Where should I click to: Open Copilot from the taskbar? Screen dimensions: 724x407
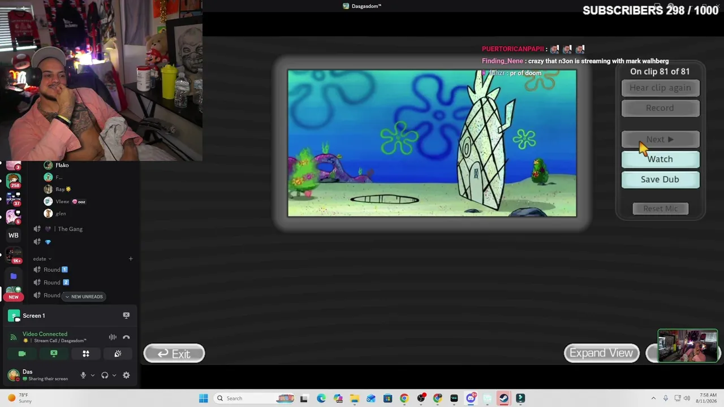coord(338,398)
